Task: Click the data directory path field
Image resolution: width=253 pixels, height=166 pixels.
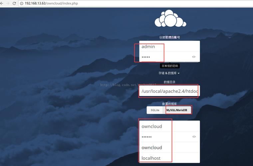Action: 169,91
